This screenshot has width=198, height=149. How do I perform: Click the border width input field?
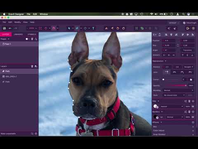(x=162, y=117)
